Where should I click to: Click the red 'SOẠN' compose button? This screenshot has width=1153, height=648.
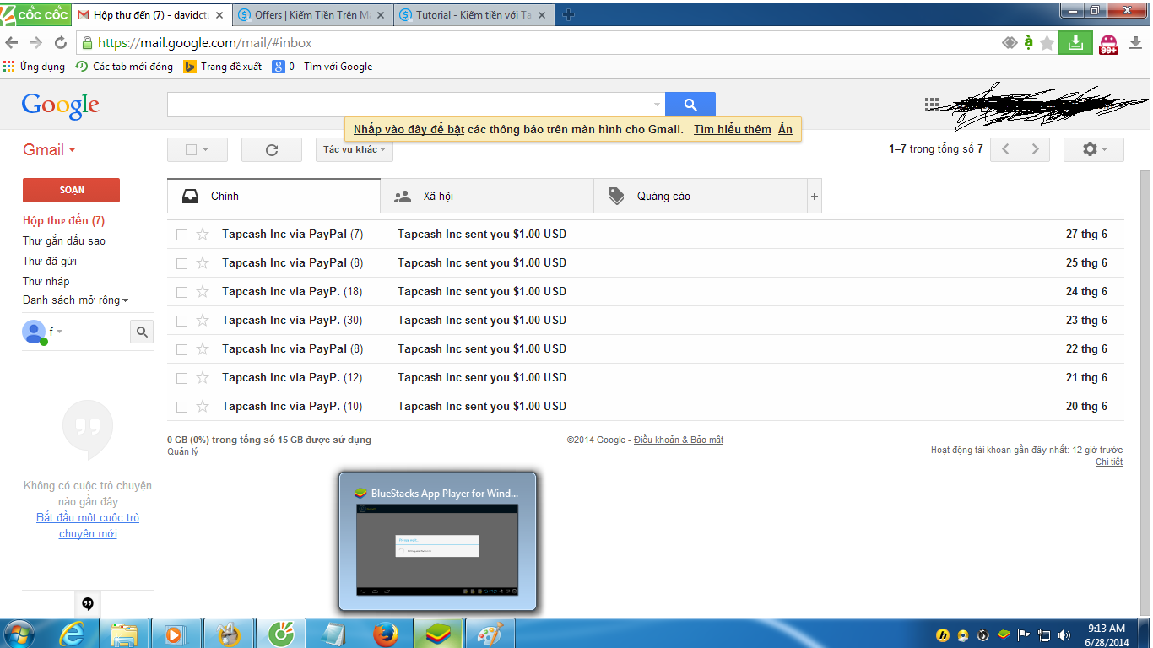[x=72, y=190]
